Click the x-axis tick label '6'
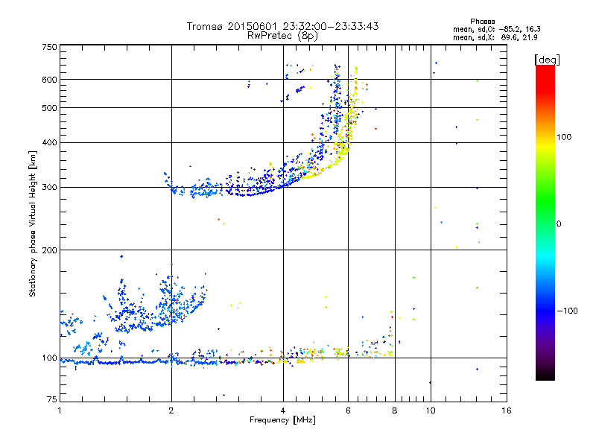Image resolution: width=596 pixels, height=447 pixels. 348,410
